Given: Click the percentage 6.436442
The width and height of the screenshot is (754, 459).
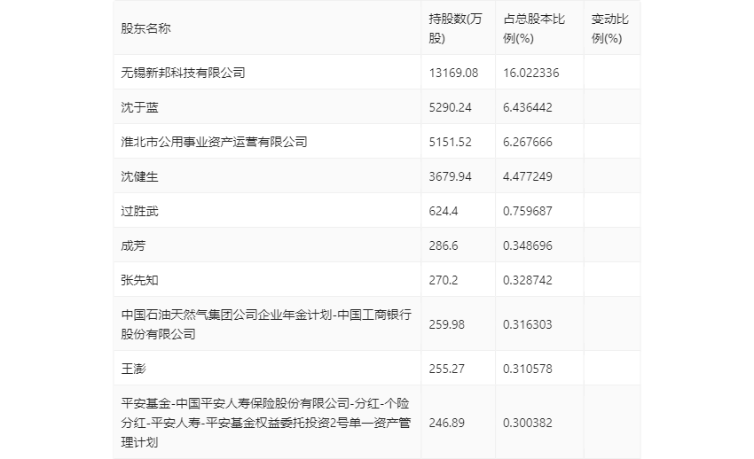Looking at the screenshot, I should click(528, 107).
